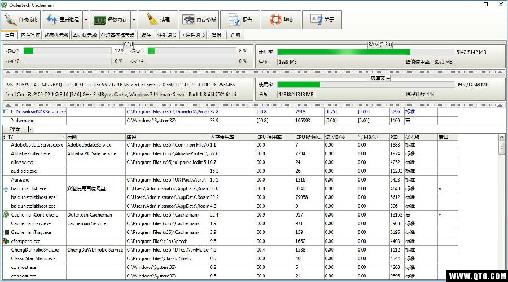Collapse page file panel using right triangle on second divider
This screenshot has height=282, width=508.
[500, 105]
